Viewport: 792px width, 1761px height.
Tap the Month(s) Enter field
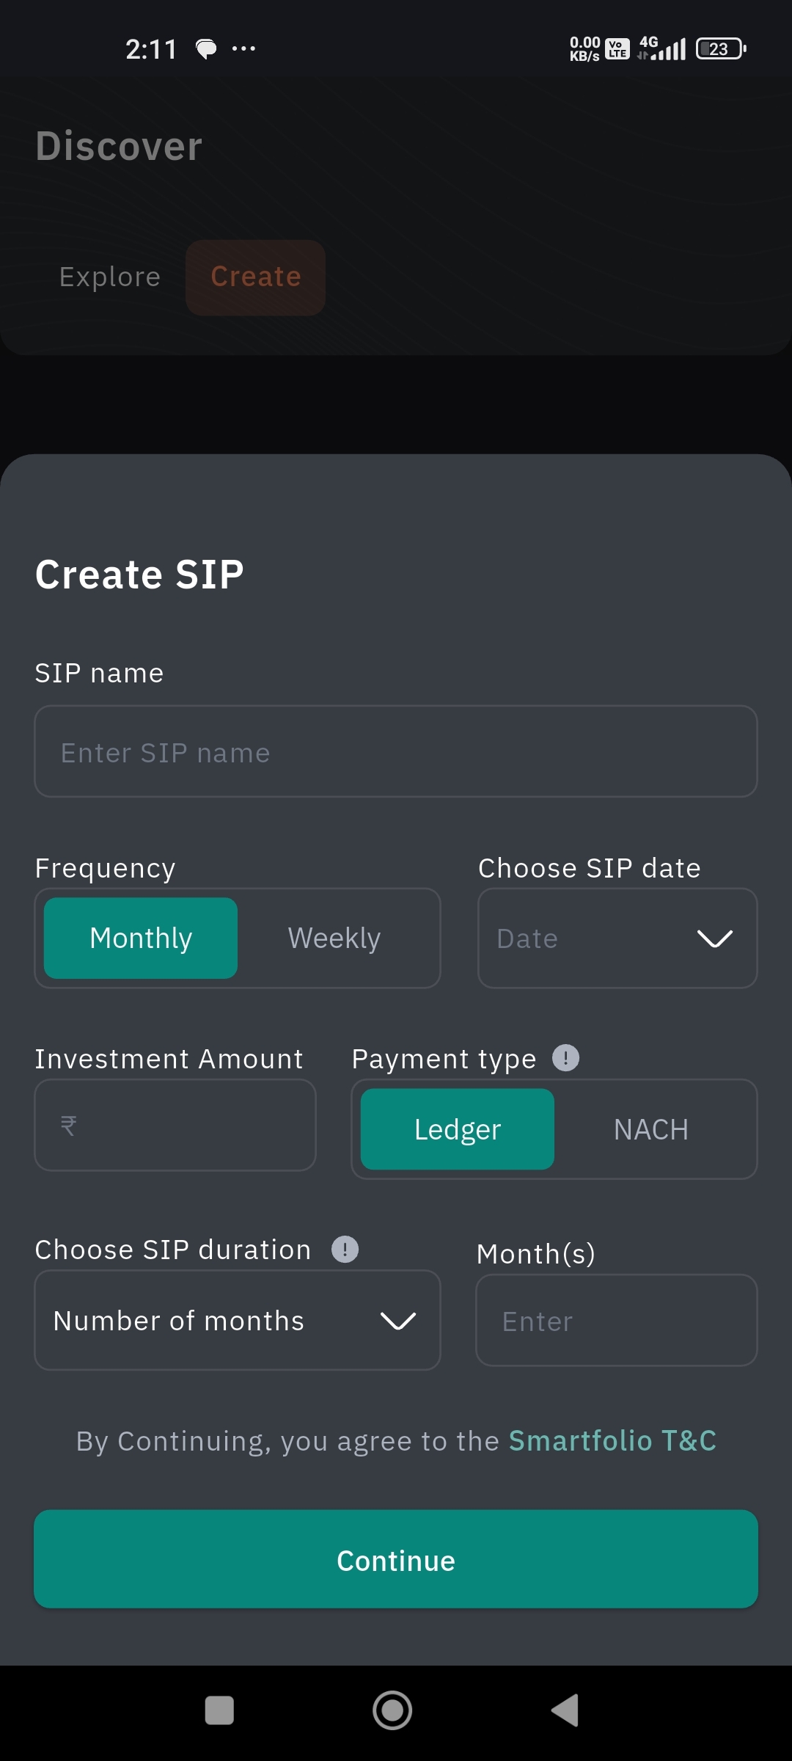616,1321
